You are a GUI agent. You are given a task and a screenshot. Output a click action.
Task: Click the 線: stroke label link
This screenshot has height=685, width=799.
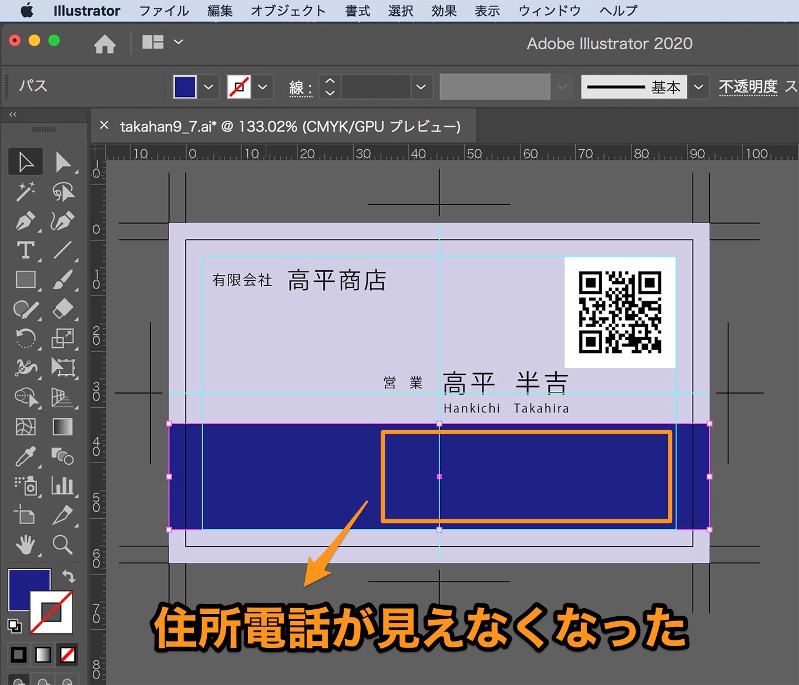[301, 88]
